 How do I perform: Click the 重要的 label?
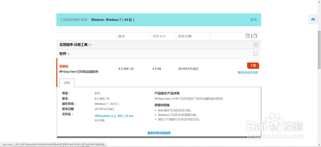click(x=64, y=66)
